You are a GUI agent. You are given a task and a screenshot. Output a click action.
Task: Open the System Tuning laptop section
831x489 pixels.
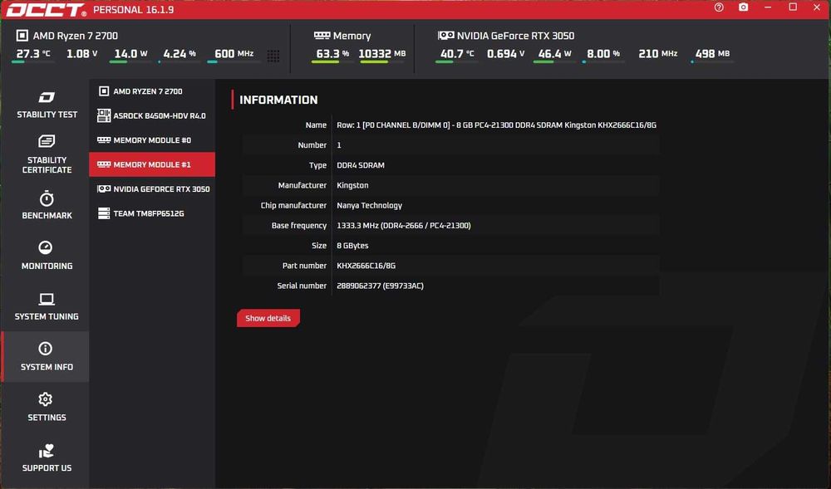pos(47,306)
